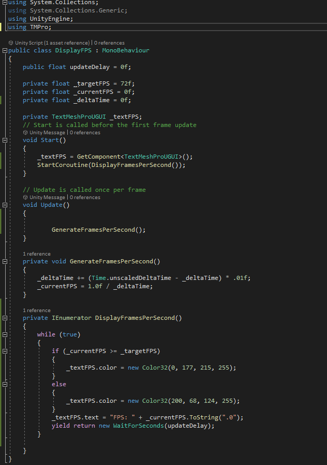This screenshot has width=327, height=465.
Task: Click the Unity Message label above Start
Action: 47,133
